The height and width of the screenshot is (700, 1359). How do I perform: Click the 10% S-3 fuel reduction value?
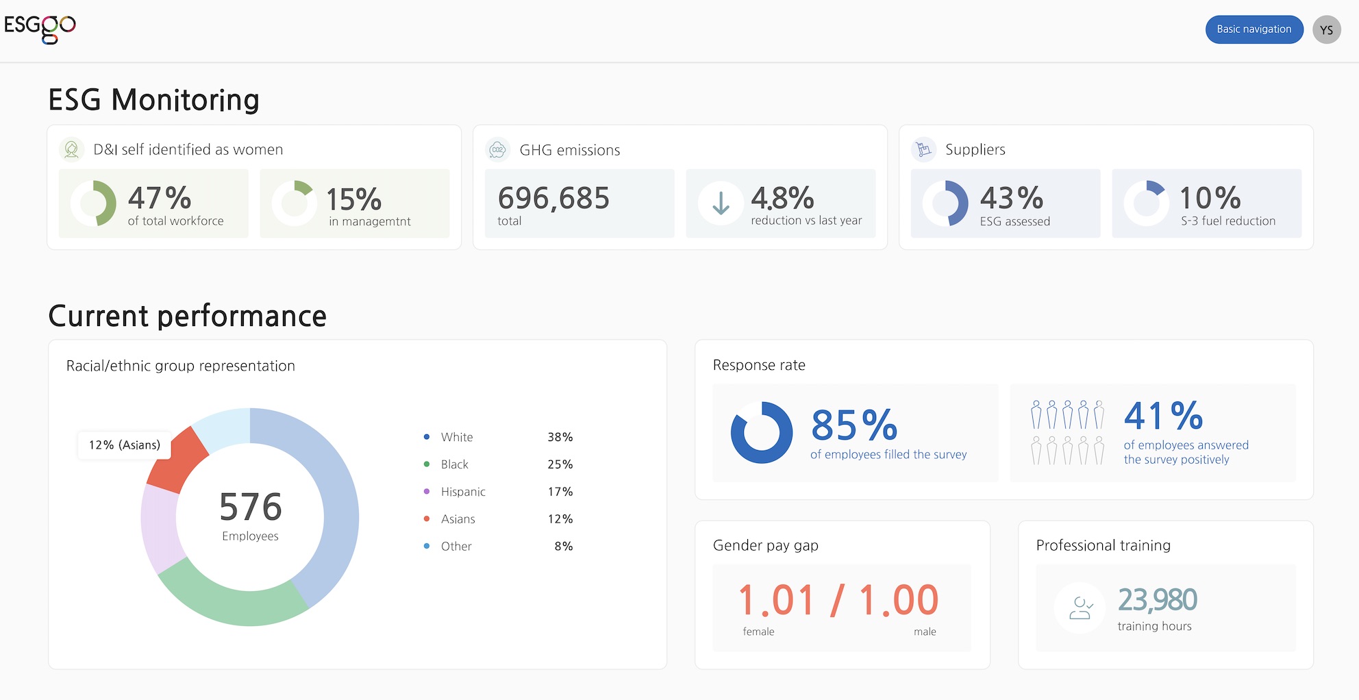pyautogui.click(x=1210, y=199)
